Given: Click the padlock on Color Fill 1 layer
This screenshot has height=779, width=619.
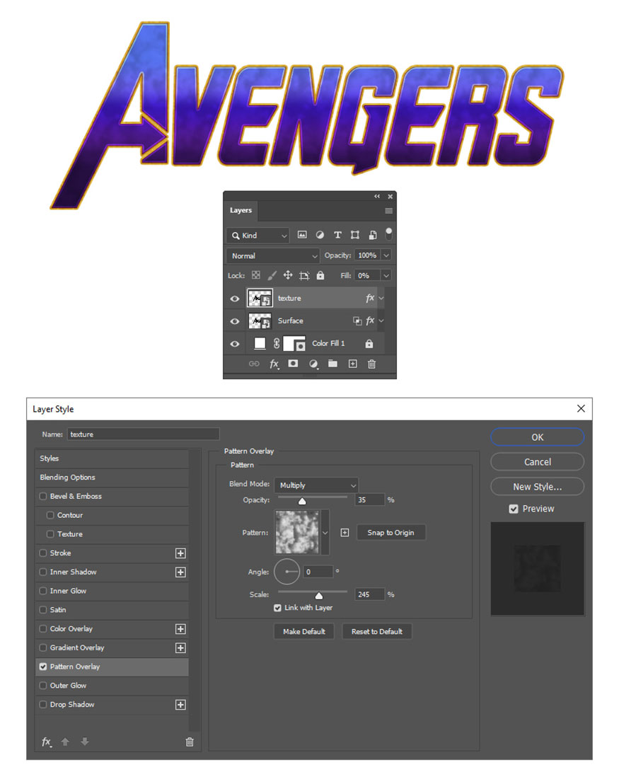Looking at the screenshot, I should click(x=369, y=343).
